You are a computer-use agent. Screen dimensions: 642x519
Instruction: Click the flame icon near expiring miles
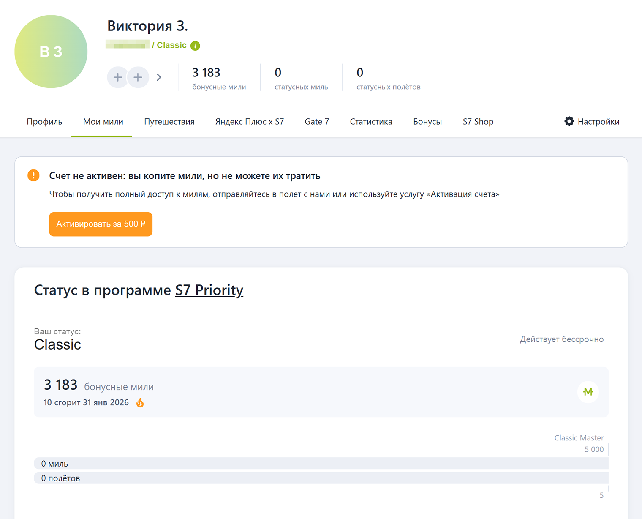click(x=140, y=403)
